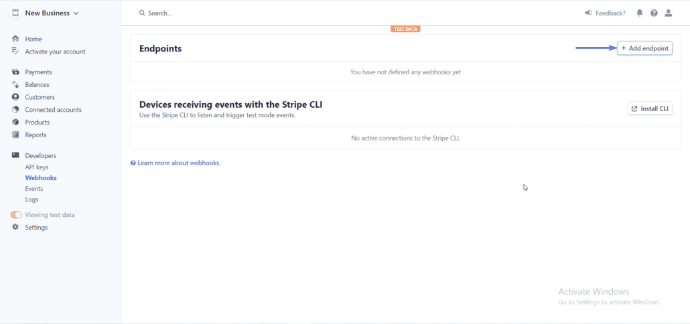This screenshot has width=690, height=324.
Task: Open the help question mark icon
Action: tap(654, 13)
